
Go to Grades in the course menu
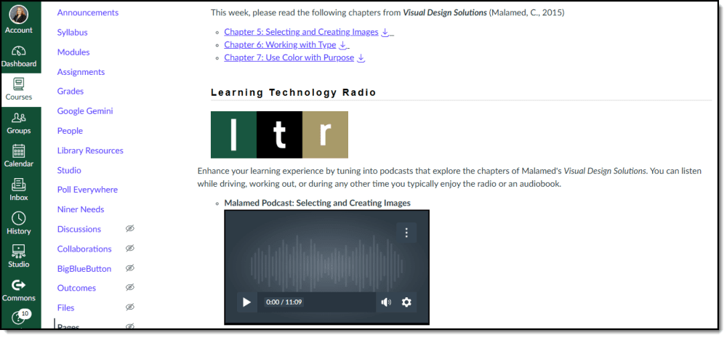(71, 92)
